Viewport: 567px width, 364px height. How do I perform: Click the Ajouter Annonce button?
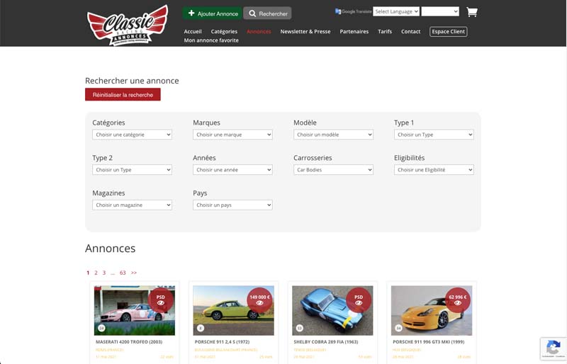click(x=212, y=13)
